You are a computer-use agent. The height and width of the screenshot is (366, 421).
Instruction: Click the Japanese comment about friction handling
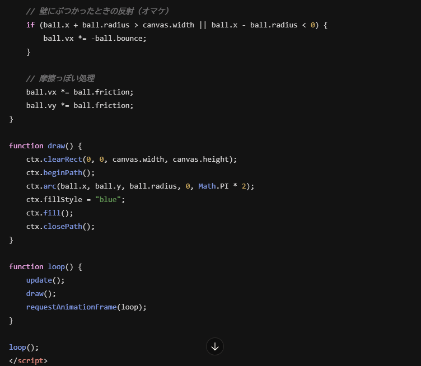[x=60, y=78]
